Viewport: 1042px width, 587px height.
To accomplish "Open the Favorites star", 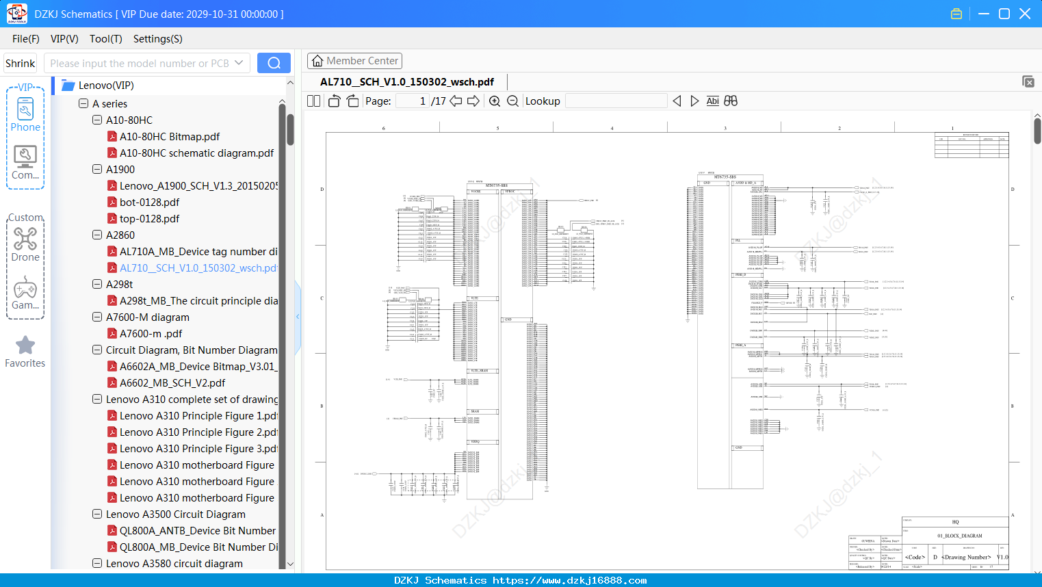I will point(25,352).
